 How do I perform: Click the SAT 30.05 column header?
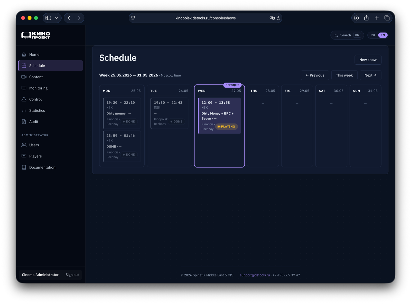(331, 91)
